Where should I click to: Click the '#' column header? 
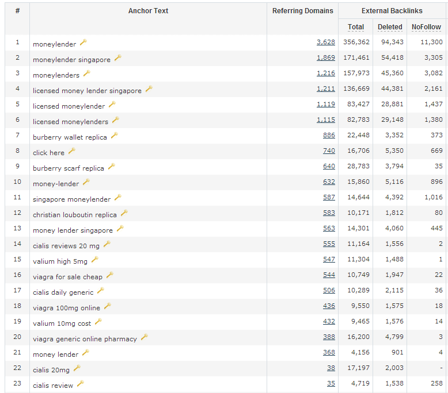click(x=17, y=11)
